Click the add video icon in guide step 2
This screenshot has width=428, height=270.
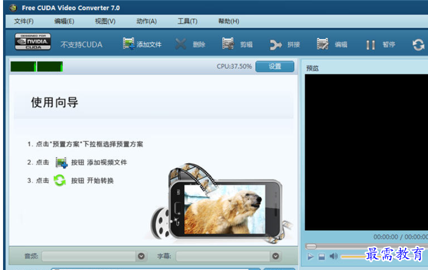point(61,163)
